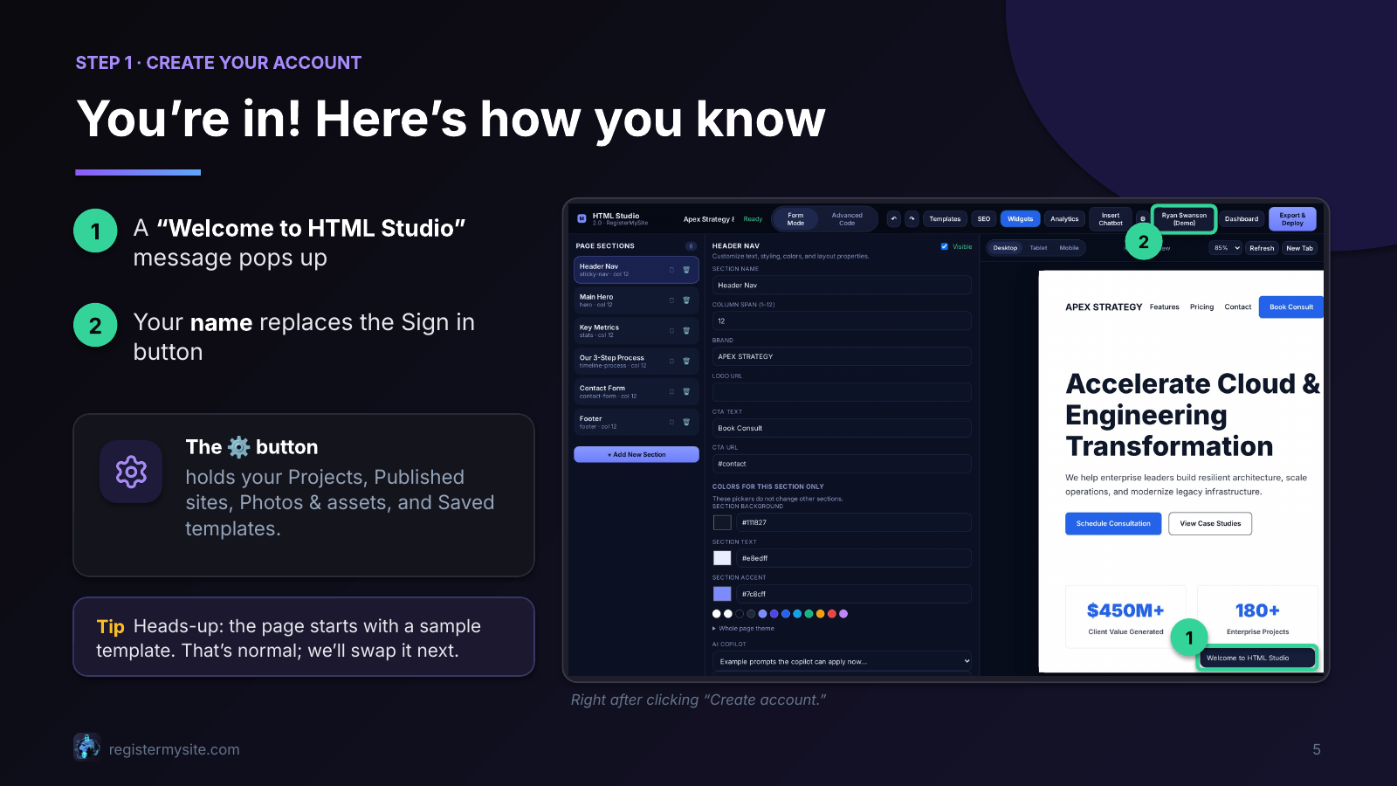Open the Templates button
The height and width of the screenshot is (786, 1397).
[945, 219]
